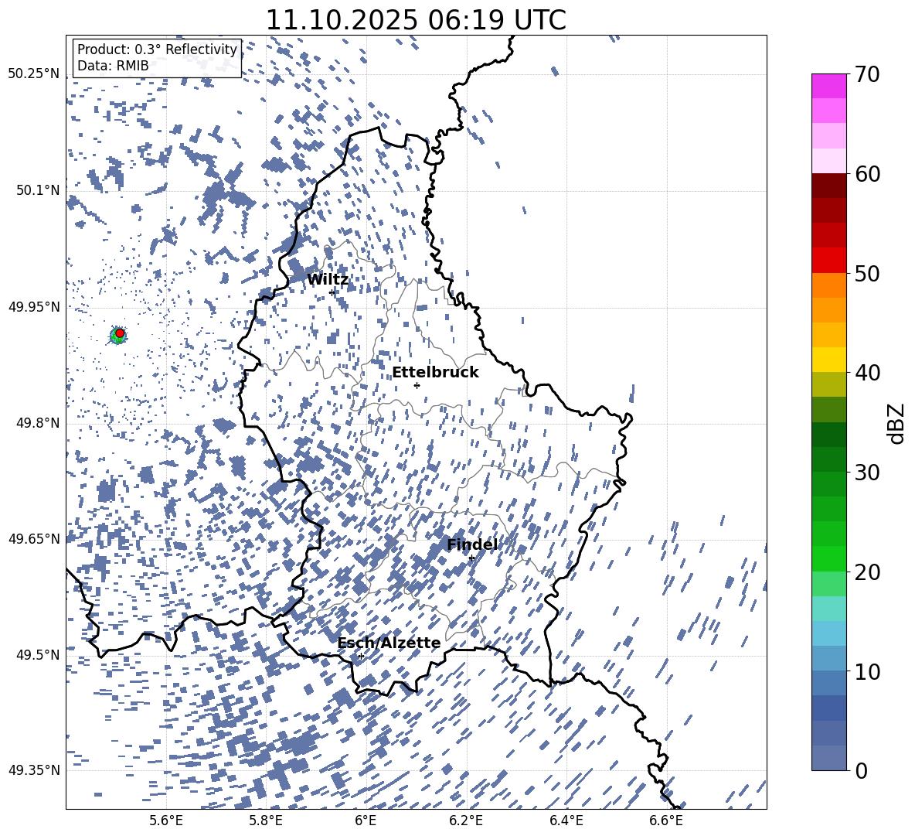Click the red radar site marker dot
This screenshot has height=836, width=915.
coord(120,333)
